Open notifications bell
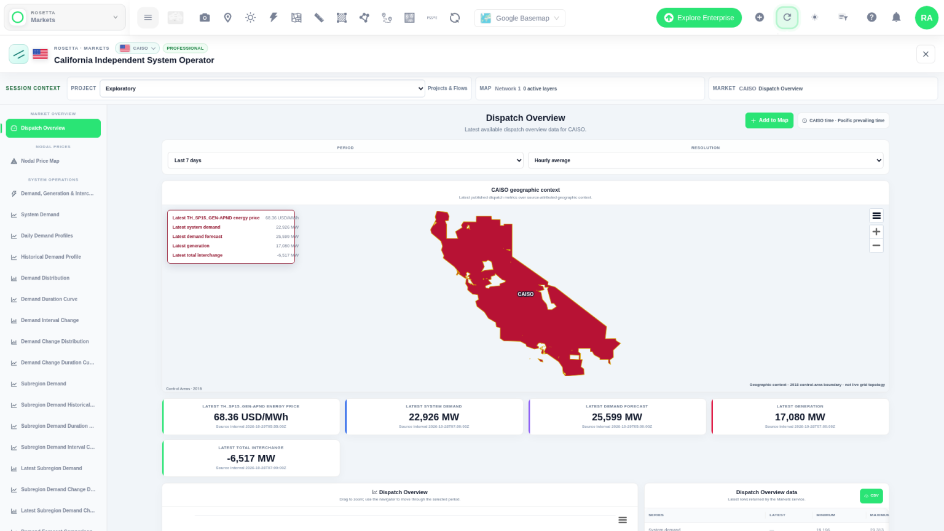The image size is (944, 531). point(896,17)
